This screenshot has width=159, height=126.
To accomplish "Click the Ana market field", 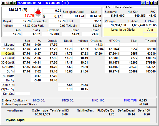I will [150, 30].
